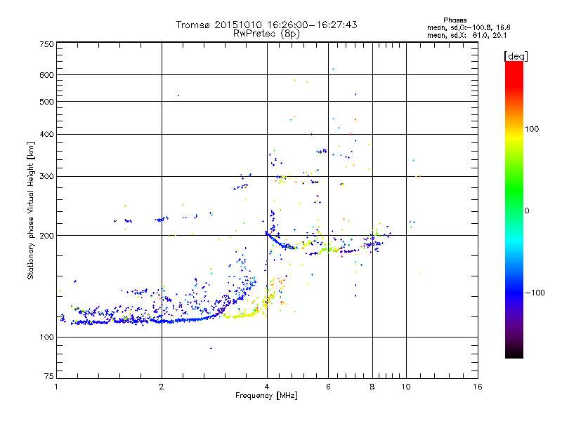Image resolution: width=562 pixels, height=421 pixels.
Task: Click the colorbar tick label '-100'
Action: (535, 293)
